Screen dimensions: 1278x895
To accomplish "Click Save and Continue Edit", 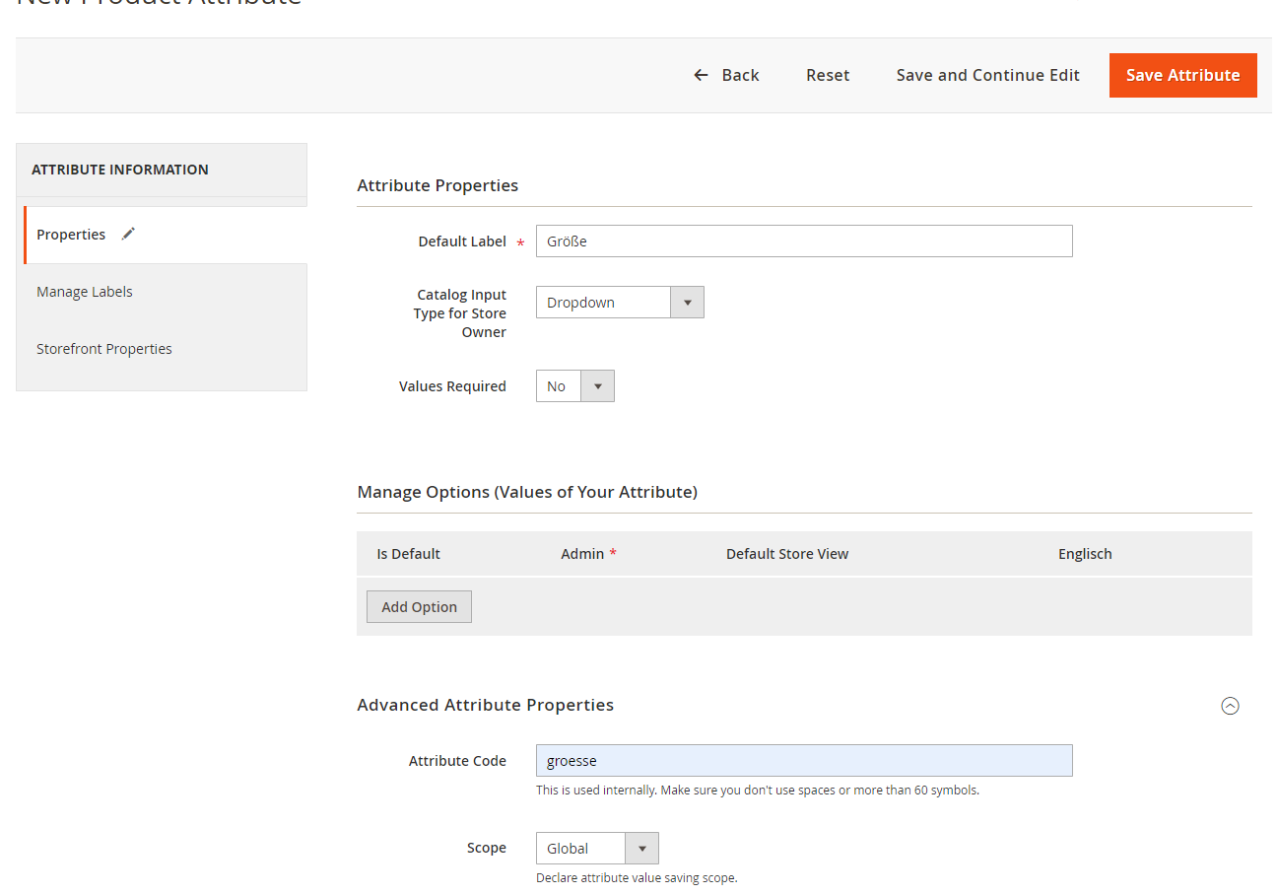I will (988, 75).
